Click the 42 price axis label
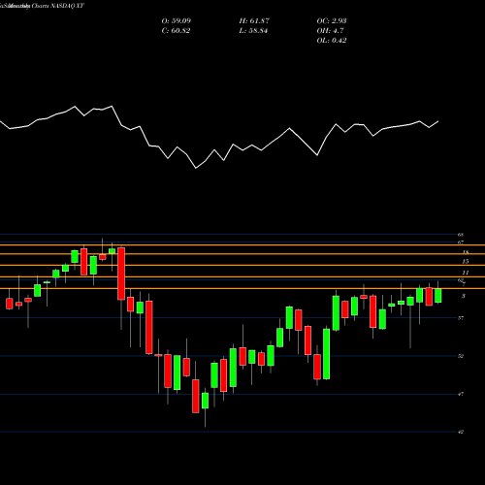The width and height of the screenshot is (485, 485). 461,432
